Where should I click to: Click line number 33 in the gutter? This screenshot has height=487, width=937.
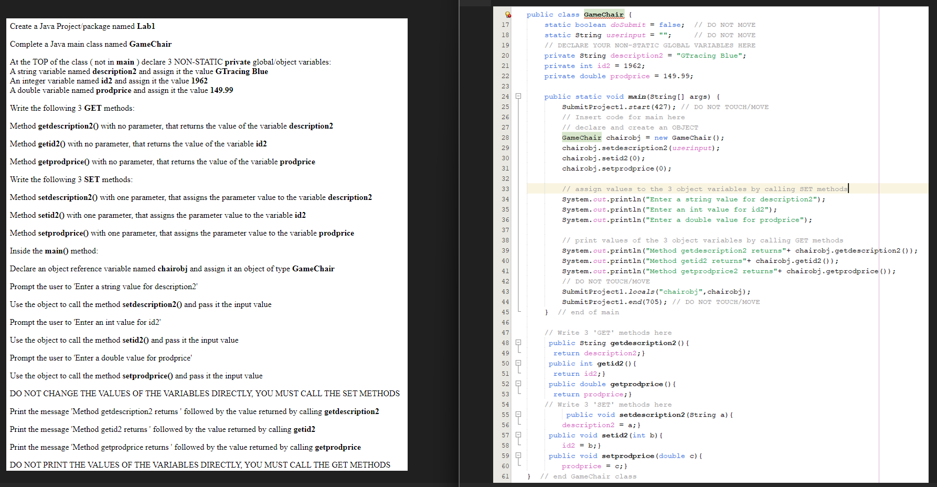pos(505,188)
